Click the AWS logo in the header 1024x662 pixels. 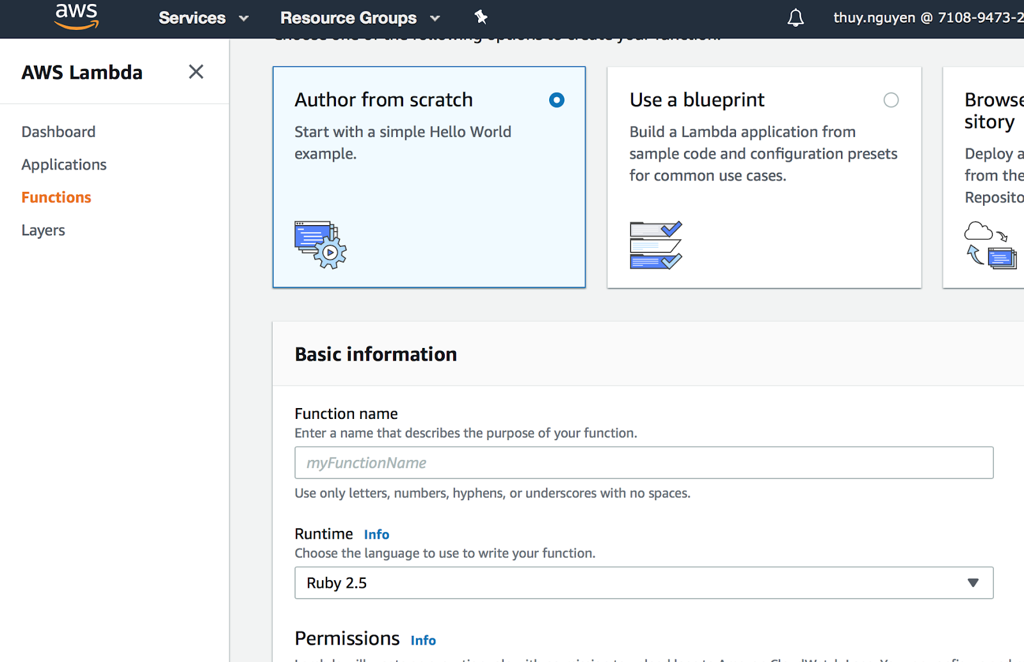[76, 17]
